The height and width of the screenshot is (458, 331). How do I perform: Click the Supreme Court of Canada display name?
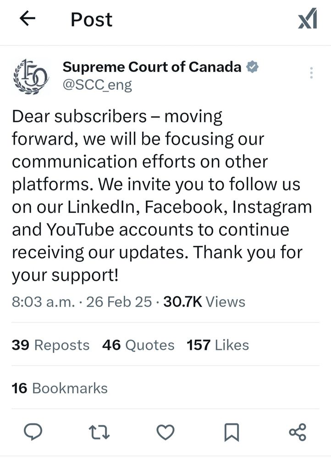click(152, 66)
